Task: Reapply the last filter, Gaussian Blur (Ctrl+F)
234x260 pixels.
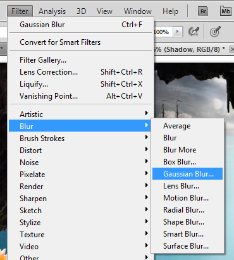Action: [80, 25]
